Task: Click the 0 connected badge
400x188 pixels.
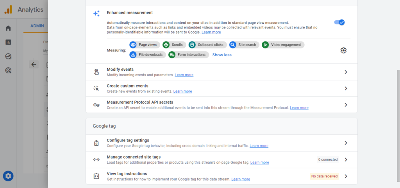Action: pos(328,159)
